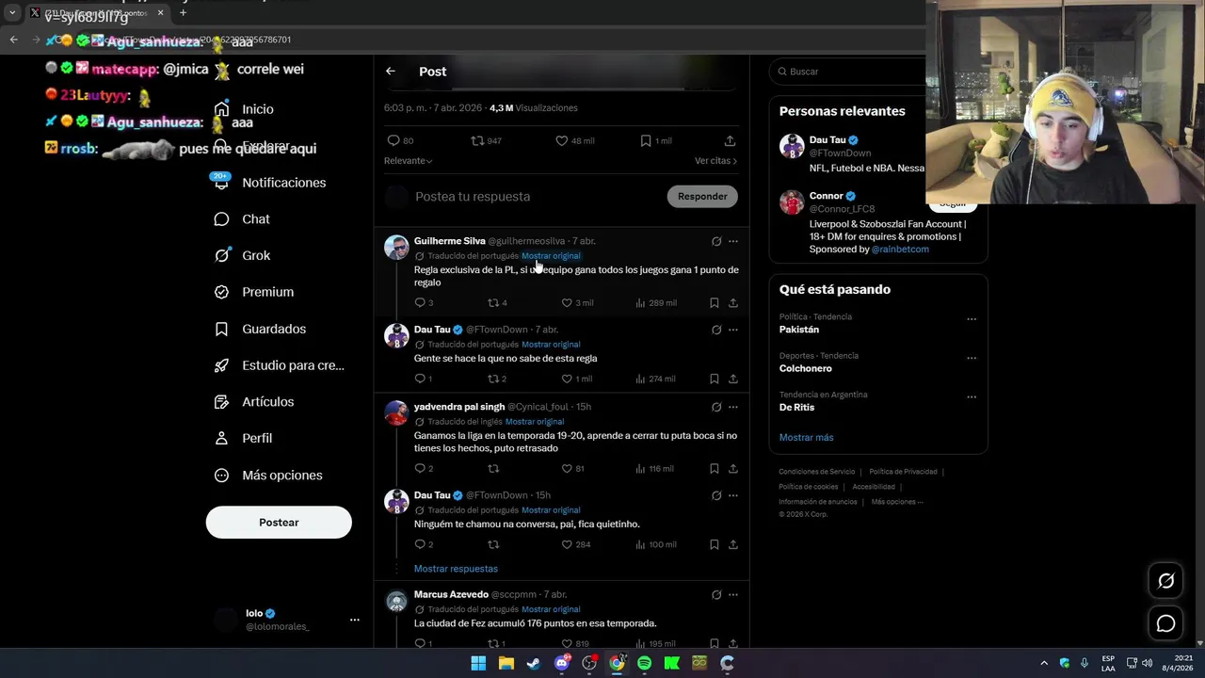
Task: Open Condiciones de Servicio footer link
Action: pyautogui.click(x=817, y=472)
